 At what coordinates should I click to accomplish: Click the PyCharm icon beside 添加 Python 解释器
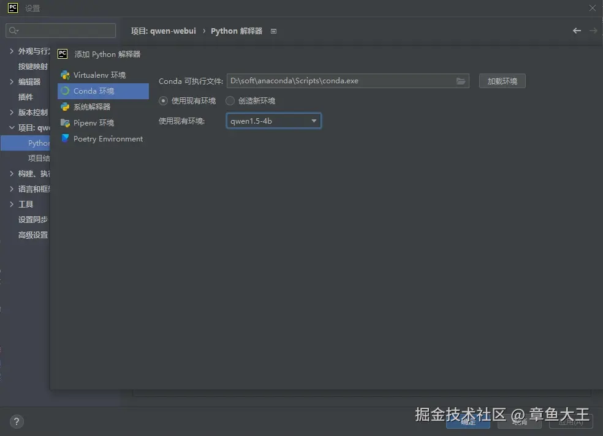[x=63, y=54]
